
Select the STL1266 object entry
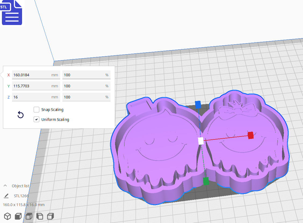pos(21,196)
